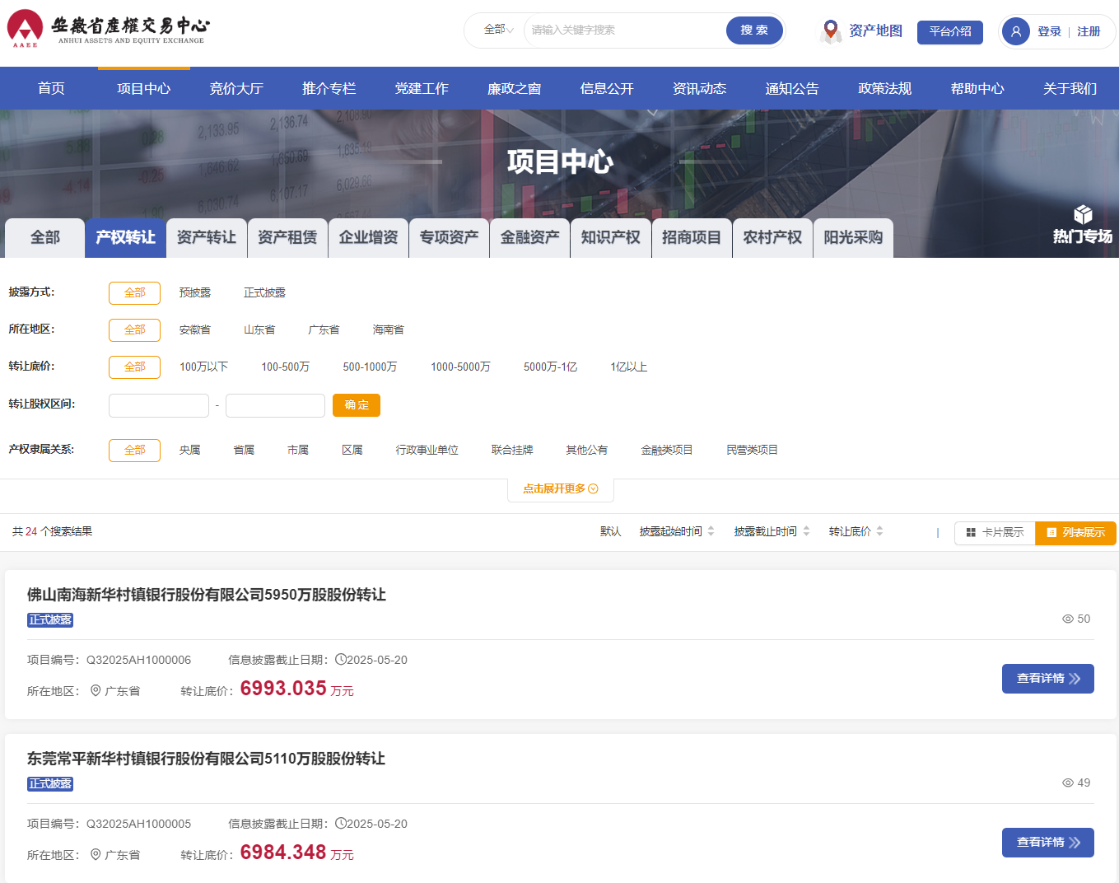Sort results by 披露起始时间
Viewport: 1119px width, 883px height.
(677, 531)
